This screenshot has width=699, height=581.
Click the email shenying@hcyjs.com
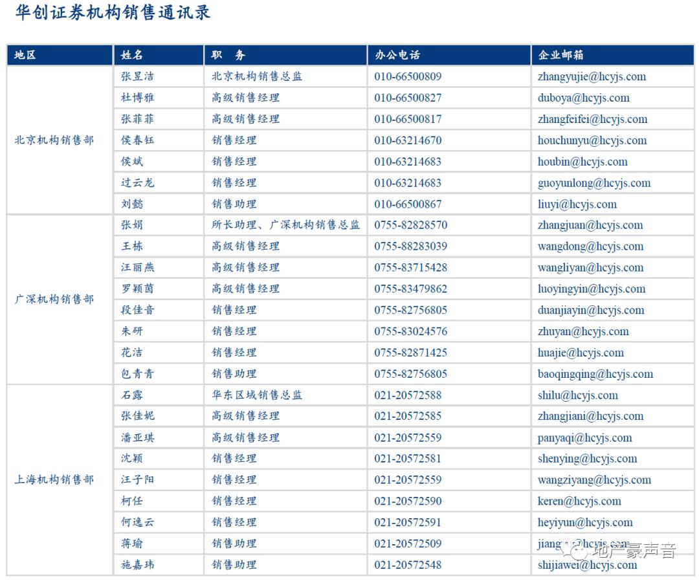click(x=587, y=459)
